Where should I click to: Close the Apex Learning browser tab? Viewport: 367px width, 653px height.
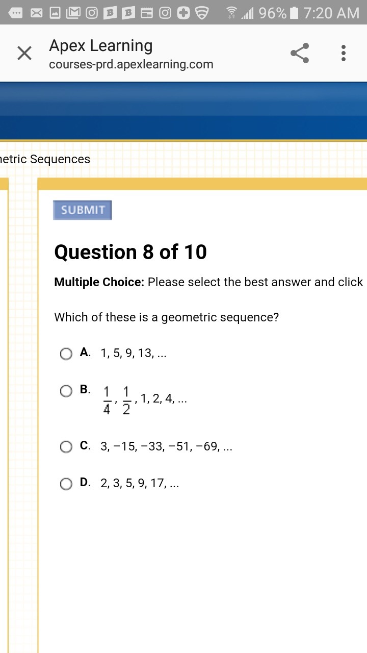(24, 53)
